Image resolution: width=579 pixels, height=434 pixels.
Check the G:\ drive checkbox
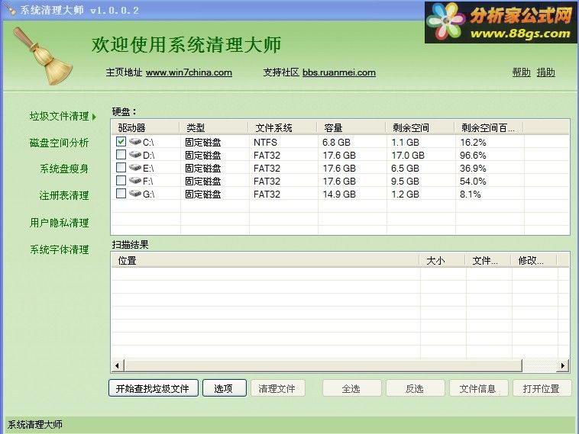click(x=121, y=194)
